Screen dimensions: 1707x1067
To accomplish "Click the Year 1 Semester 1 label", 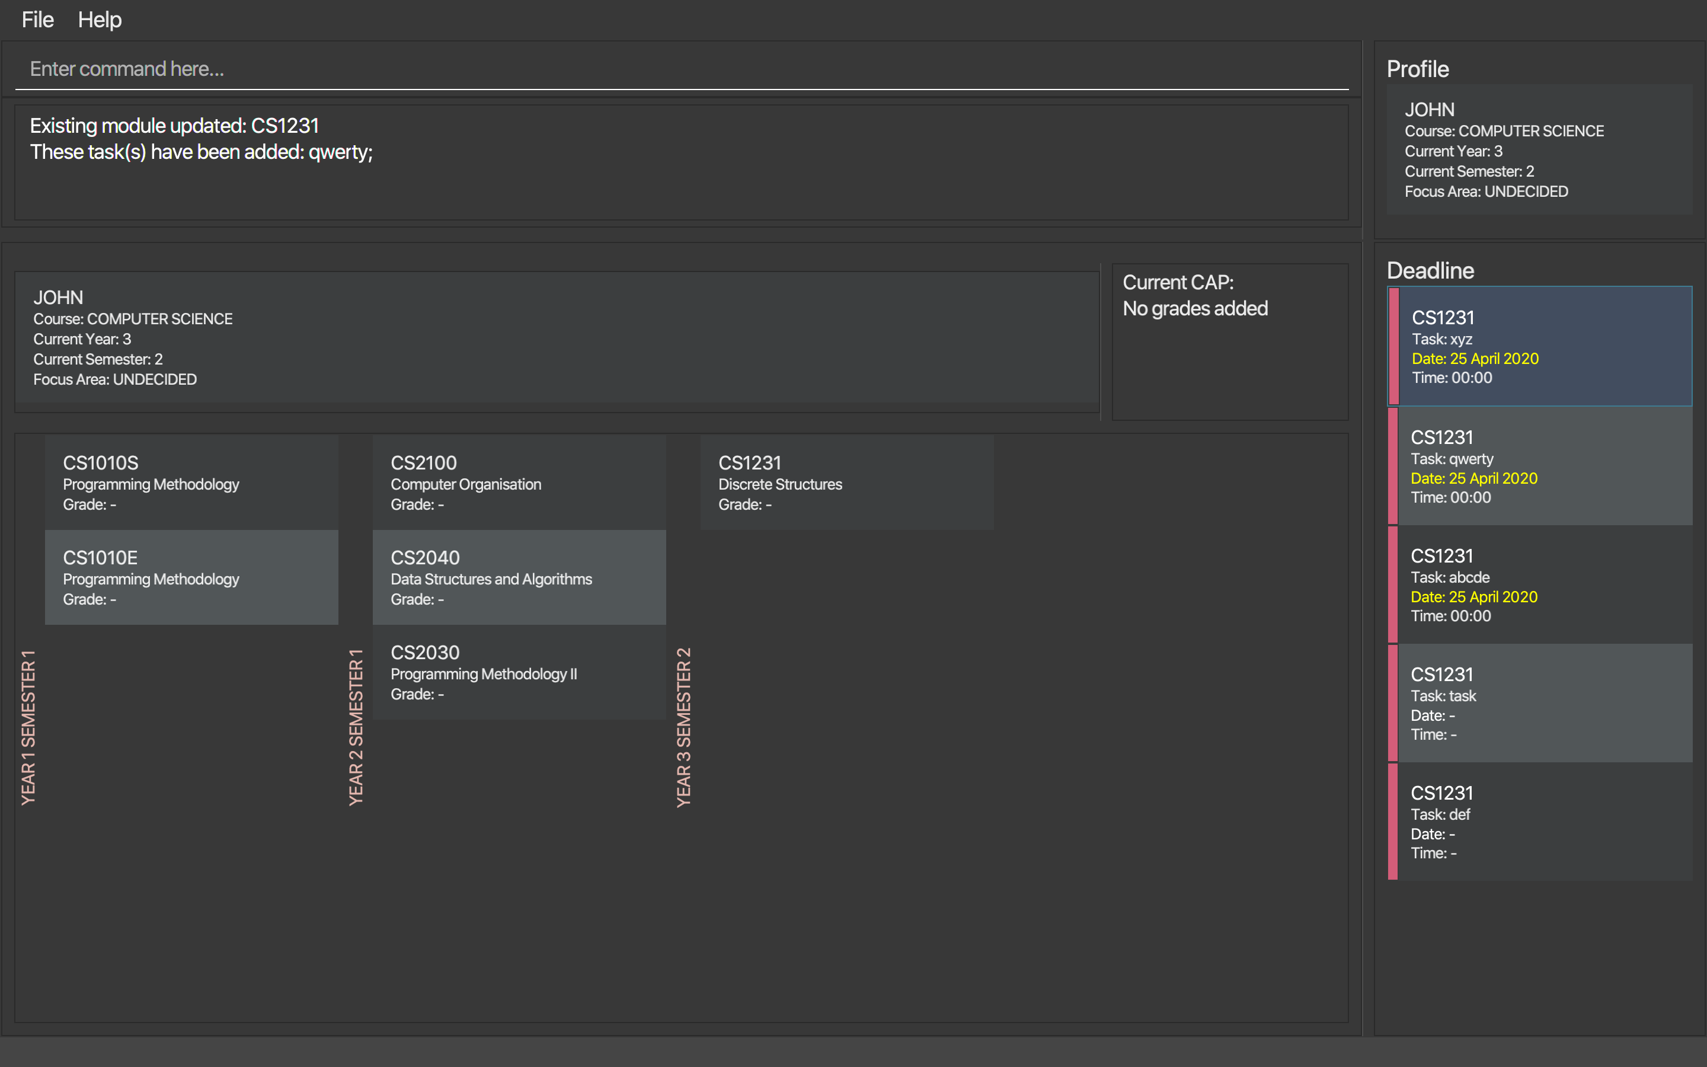I will pyautogui.click(x=28, y=727).
